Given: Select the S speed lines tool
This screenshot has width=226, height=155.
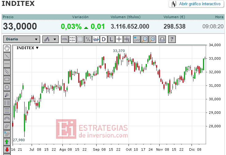Looking at the screenshot, I should click(7, 134).
